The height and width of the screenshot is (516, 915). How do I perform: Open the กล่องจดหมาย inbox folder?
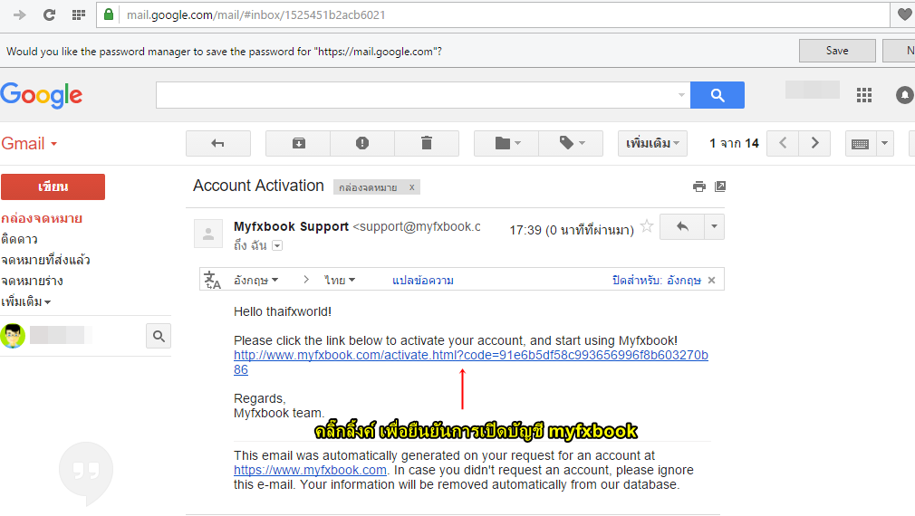click(42, 219)
